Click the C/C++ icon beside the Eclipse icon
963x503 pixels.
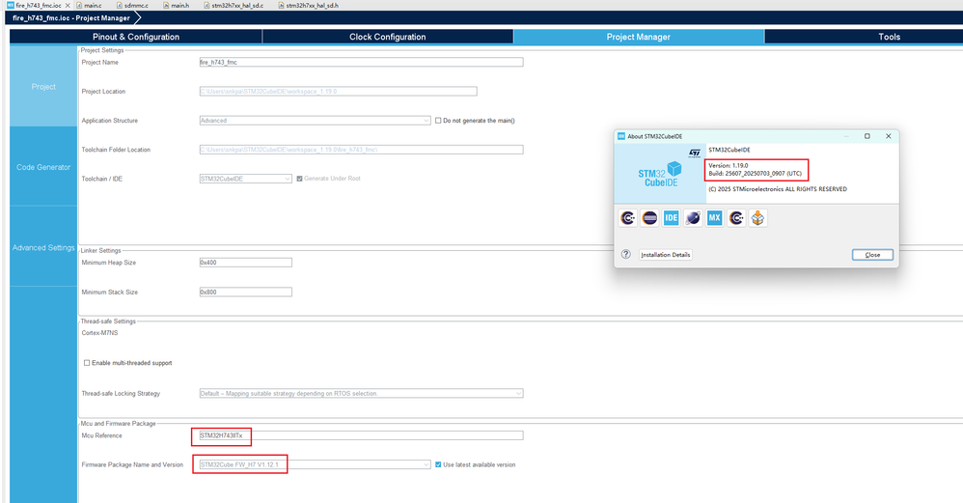click(x=627, y=218)
